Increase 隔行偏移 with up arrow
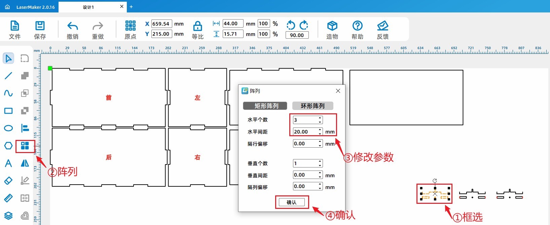This screenshot has width=550, height=225. click(x=320, y=142)
